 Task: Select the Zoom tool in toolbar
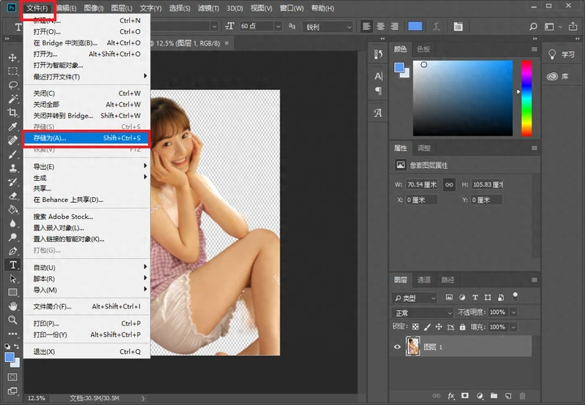13,320
